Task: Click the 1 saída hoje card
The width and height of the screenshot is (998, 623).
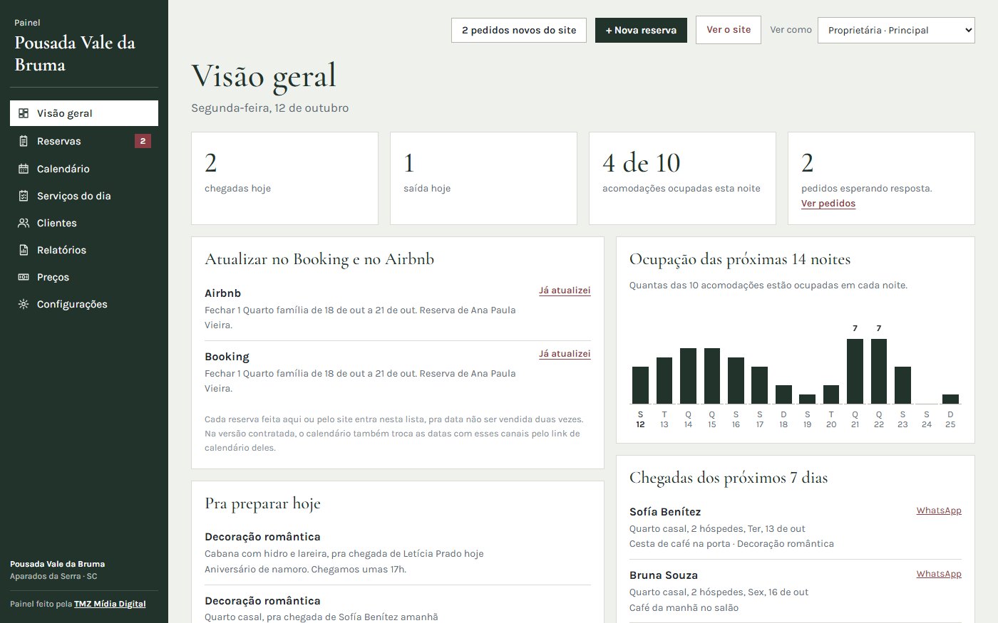Action: 483,178
